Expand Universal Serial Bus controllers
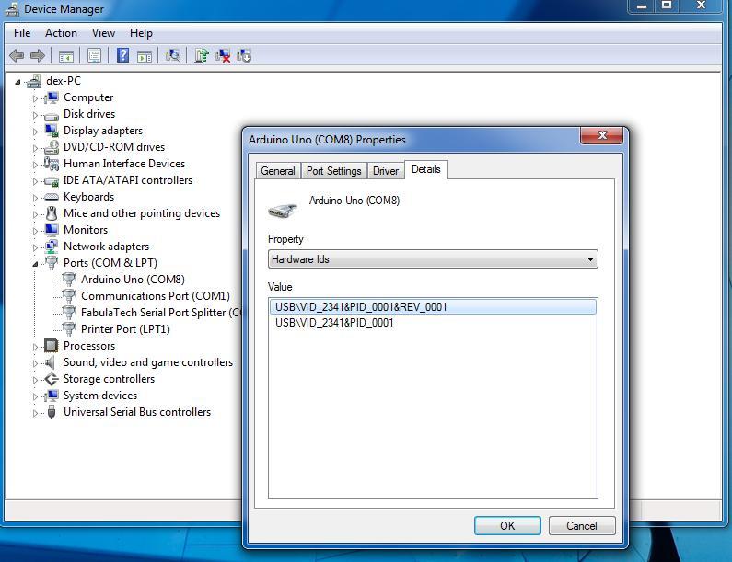The height and width of the screenshot is (562, 732). [35, 413]
